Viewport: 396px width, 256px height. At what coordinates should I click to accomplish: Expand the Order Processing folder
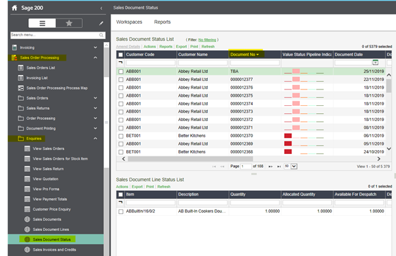click(x=95, y=118)
